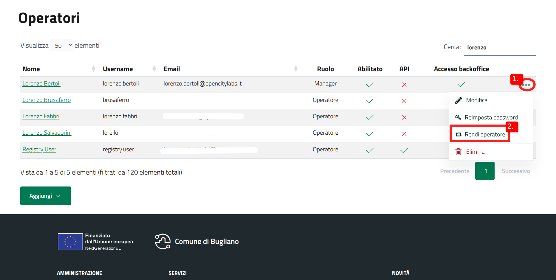Click the Precedente pagination button
Screen dimensions: 556x280
point(455,171)
